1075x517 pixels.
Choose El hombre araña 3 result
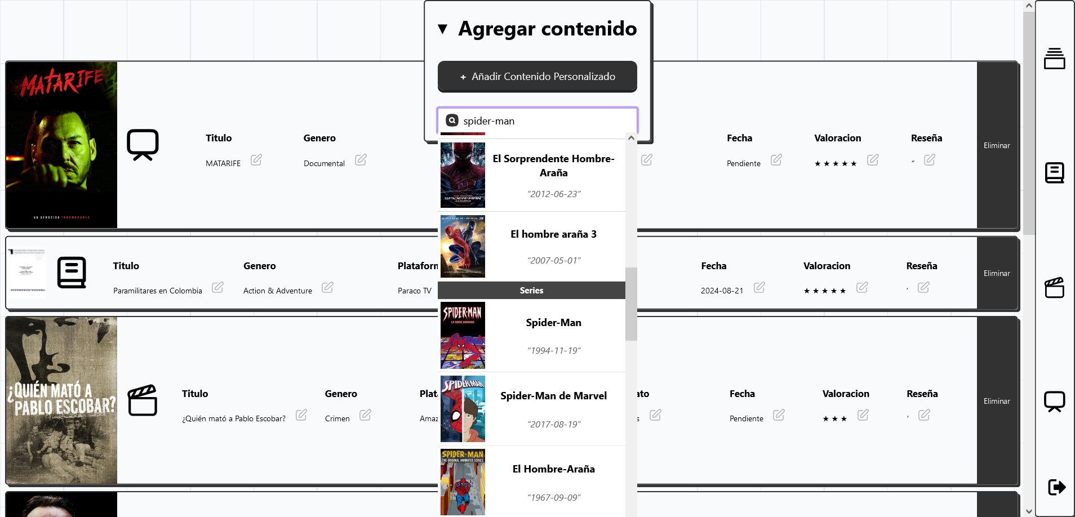point(532,247)
